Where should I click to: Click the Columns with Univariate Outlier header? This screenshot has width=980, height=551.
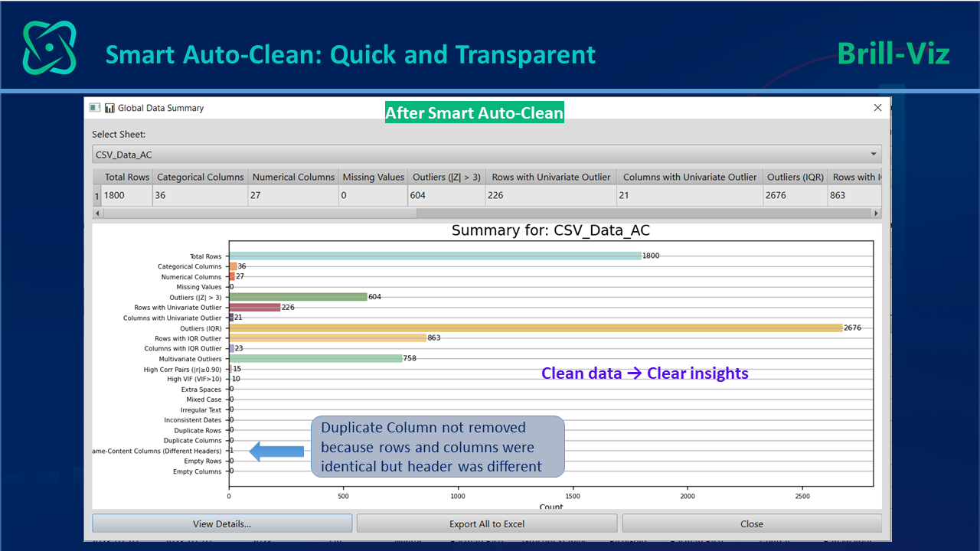click(x=690, y=177)
